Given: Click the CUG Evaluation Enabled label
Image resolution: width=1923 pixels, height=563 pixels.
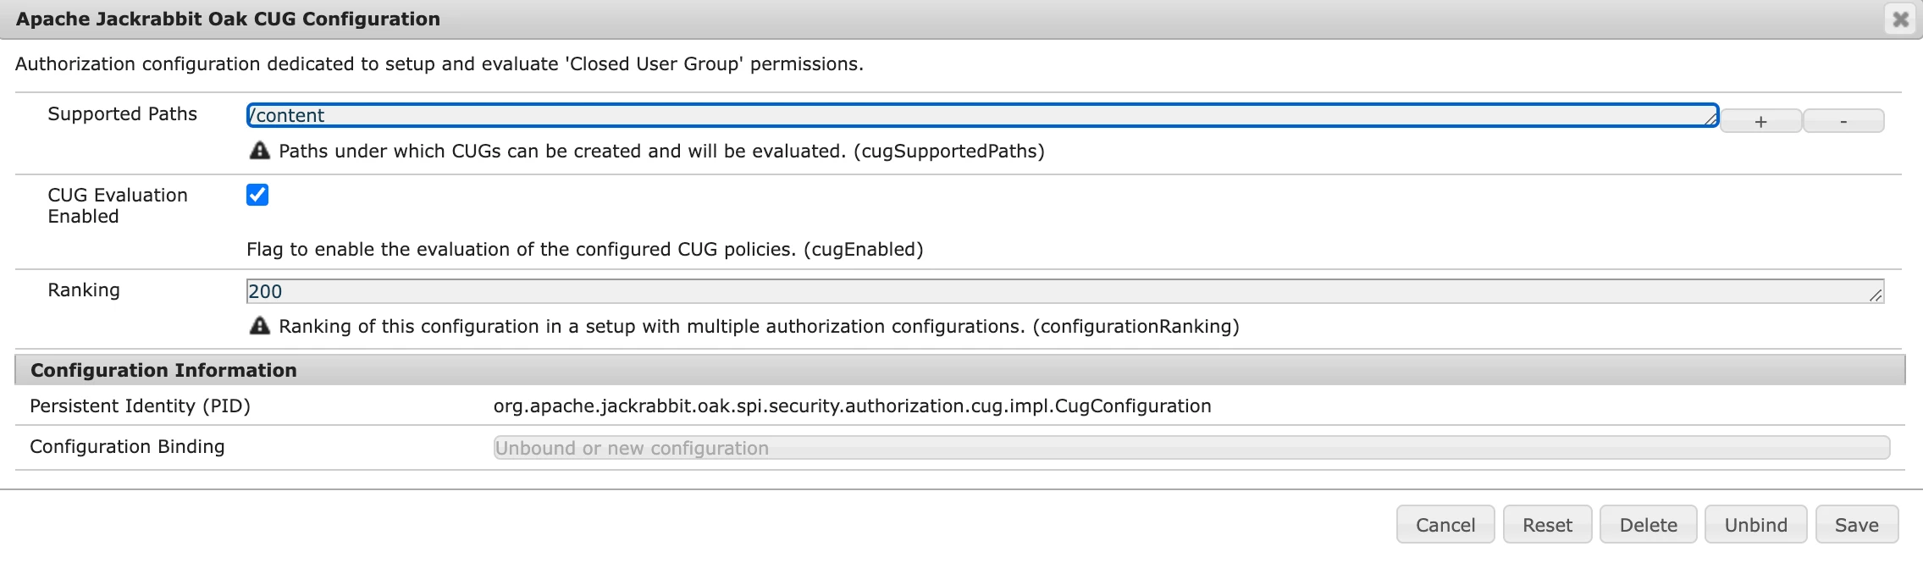Looking at the screenshot, I should point(118,206).
